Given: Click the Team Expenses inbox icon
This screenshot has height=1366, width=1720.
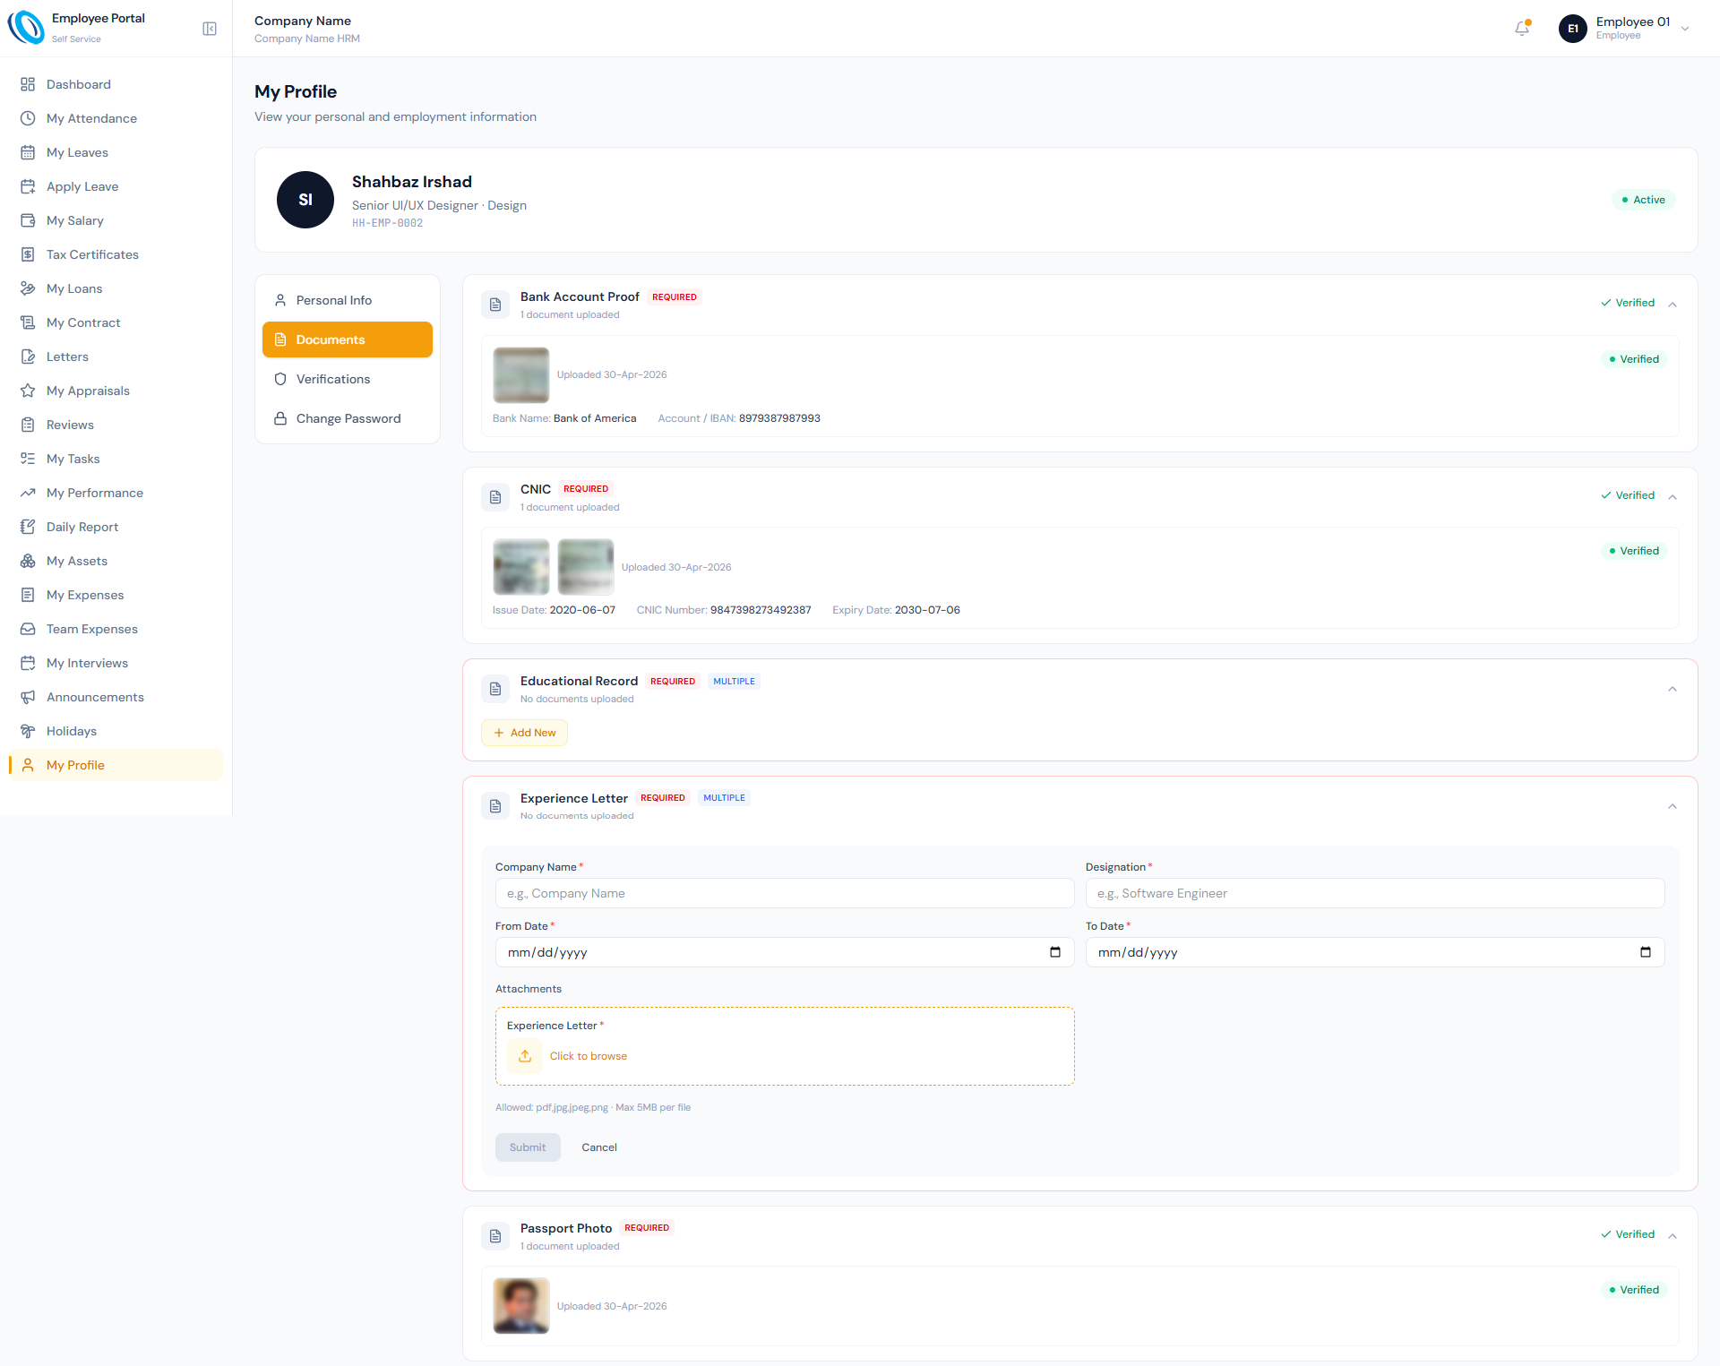Looking at the screenshot, I should 28,629.
